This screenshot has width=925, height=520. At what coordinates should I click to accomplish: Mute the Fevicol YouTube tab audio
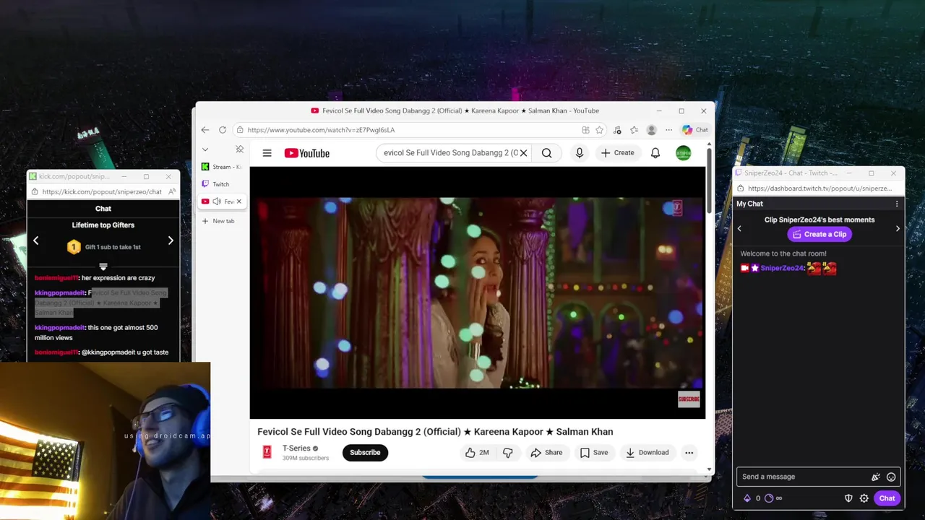[217, 201]
